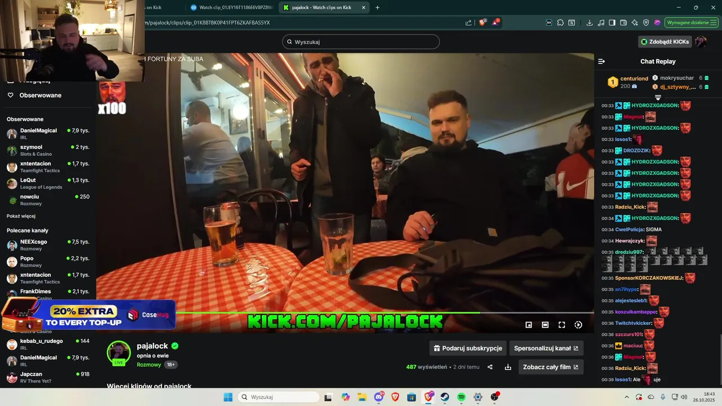Click the mini player icon in video controls
Viewport: 722px width, 406px height.
tap(529, 325)
